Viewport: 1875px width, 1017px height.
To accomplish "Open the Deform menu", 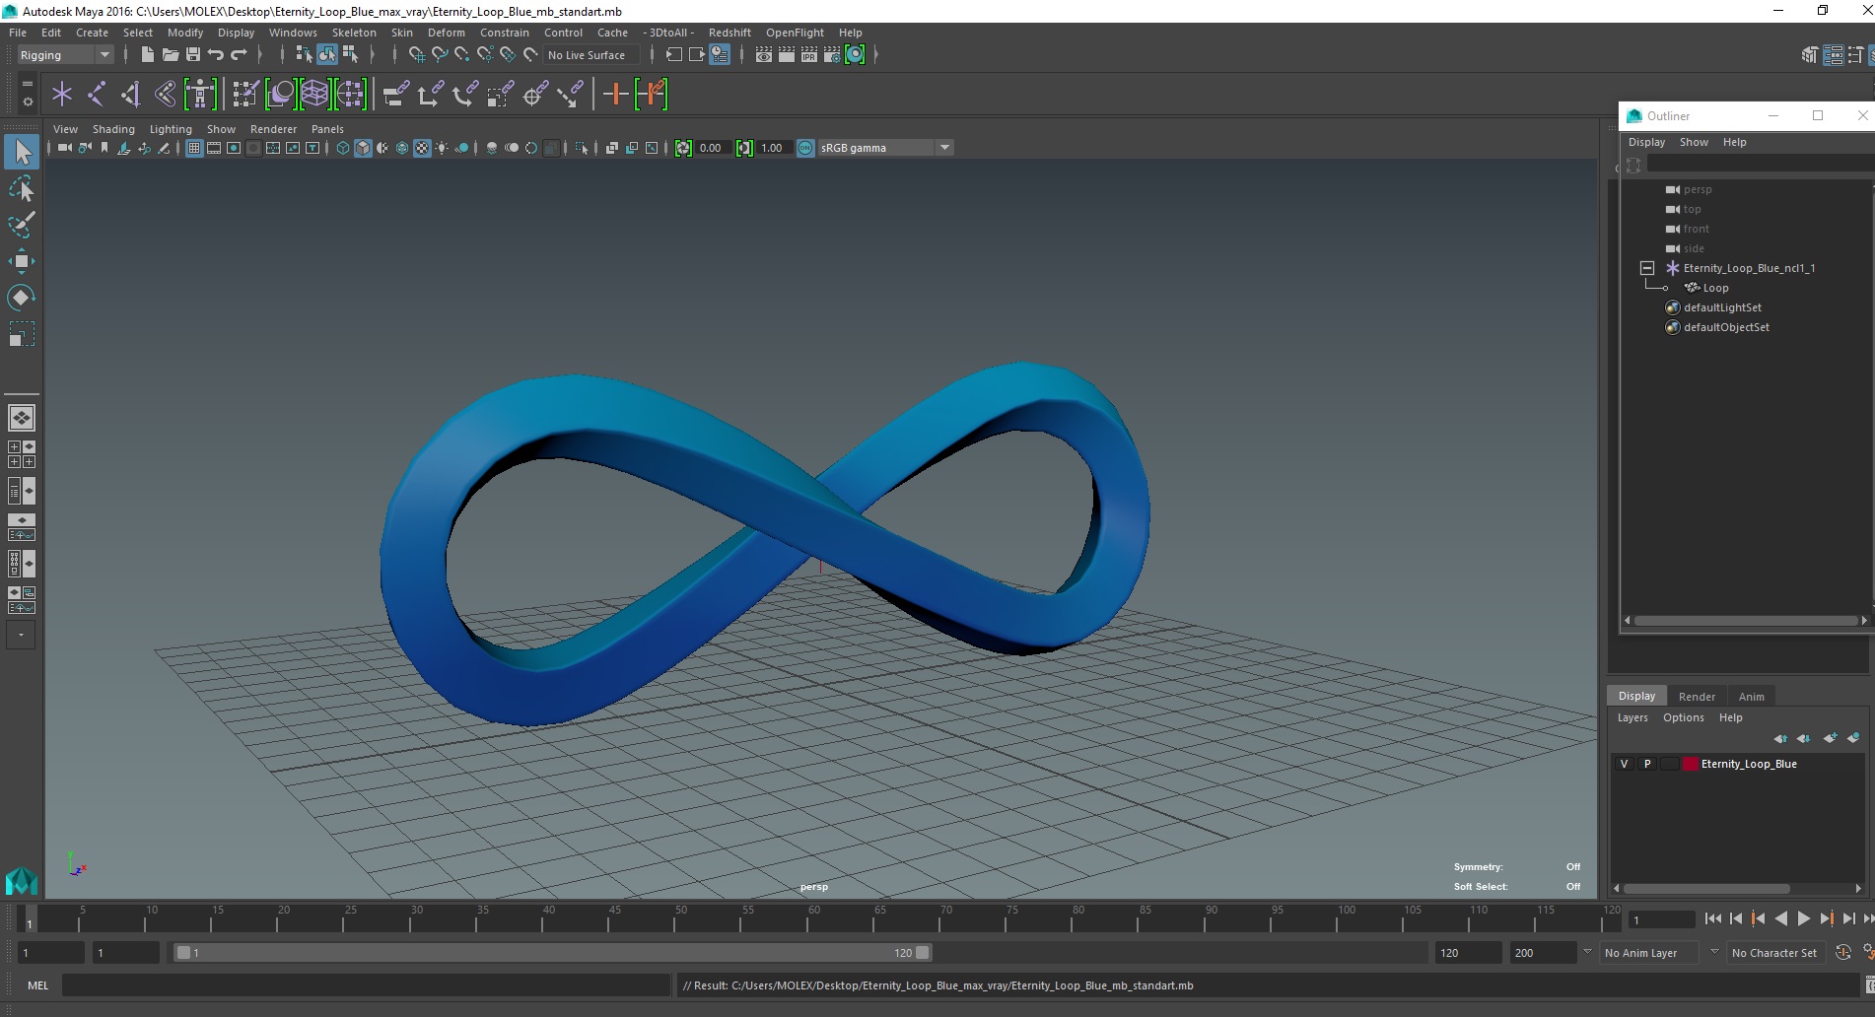I will pyautogui.click(x=446, y=33).
